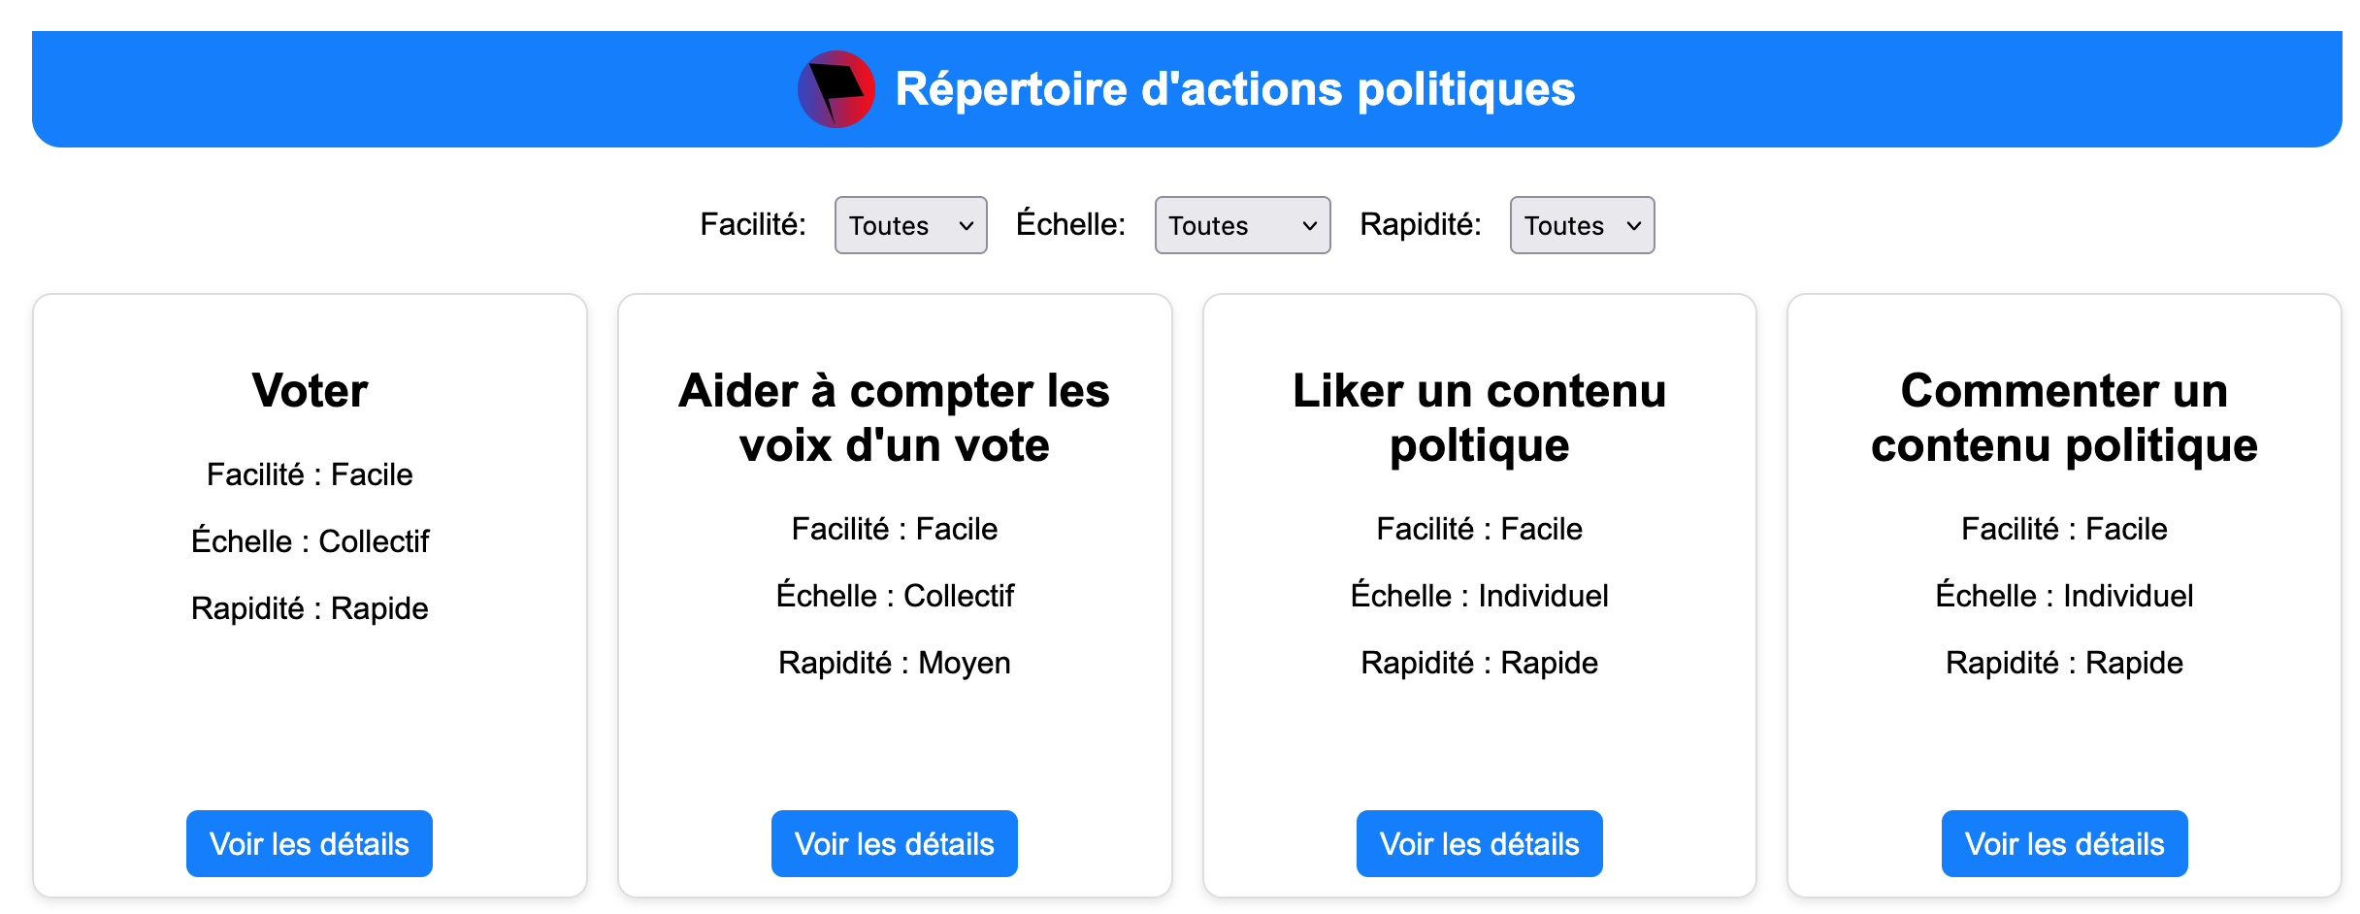Open the Rapidité filter dropdown

tap(1581, 225)
